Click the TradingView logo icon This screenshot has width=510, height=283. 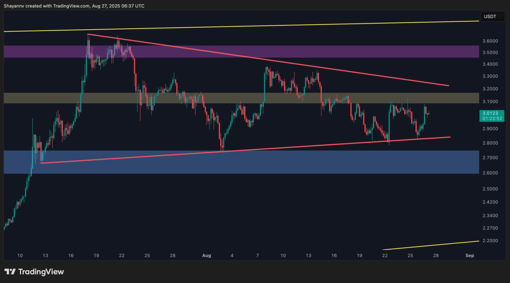pos(10,272)
